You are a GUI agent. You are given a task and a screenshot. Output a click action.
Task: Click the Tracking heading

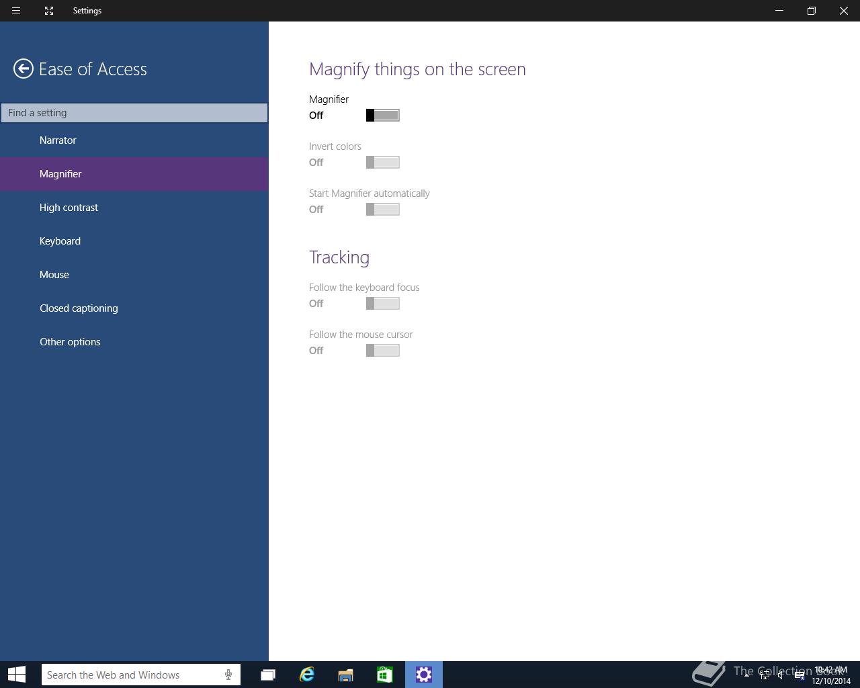[x=339, y=257]
